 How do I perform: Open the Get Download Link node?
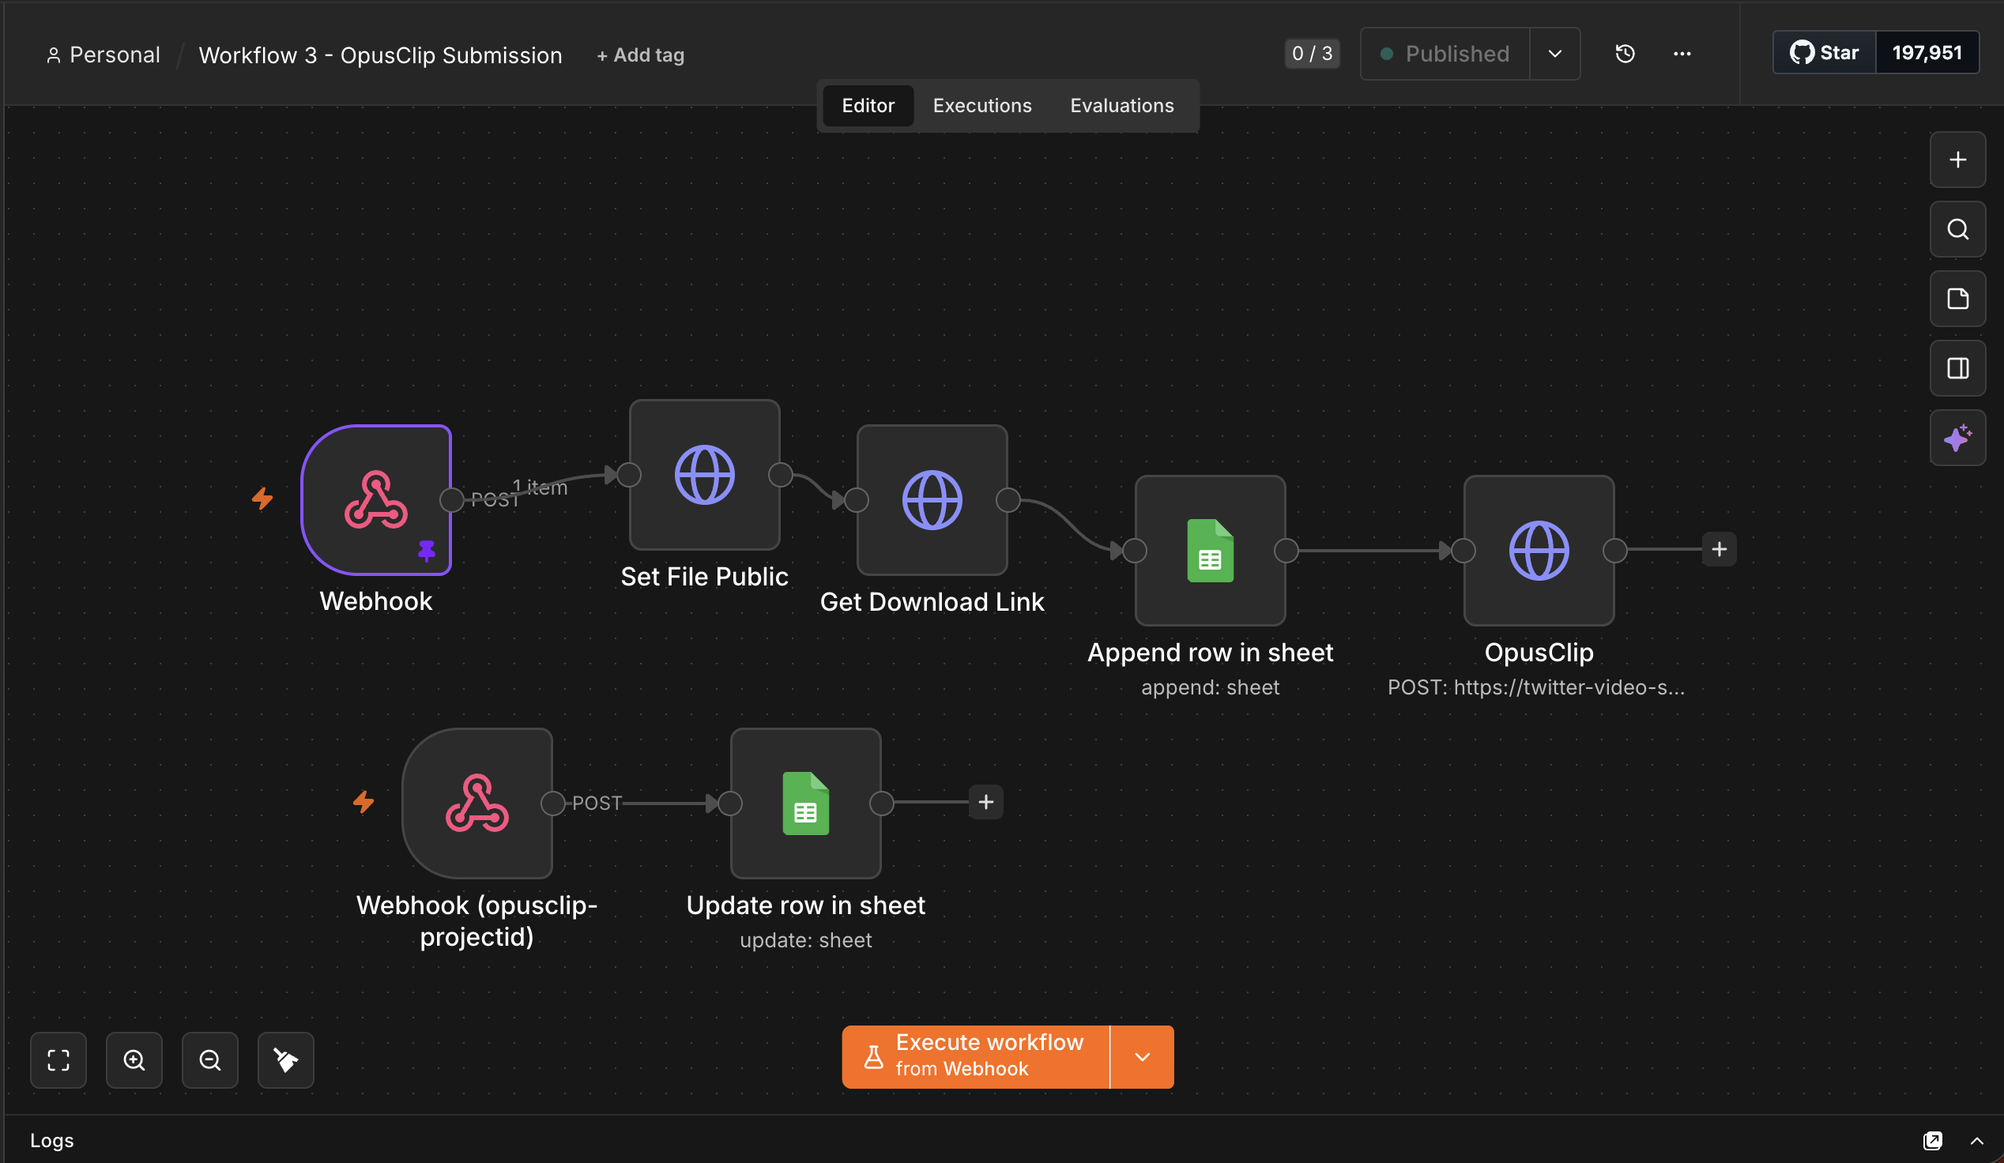coord(932,500)
